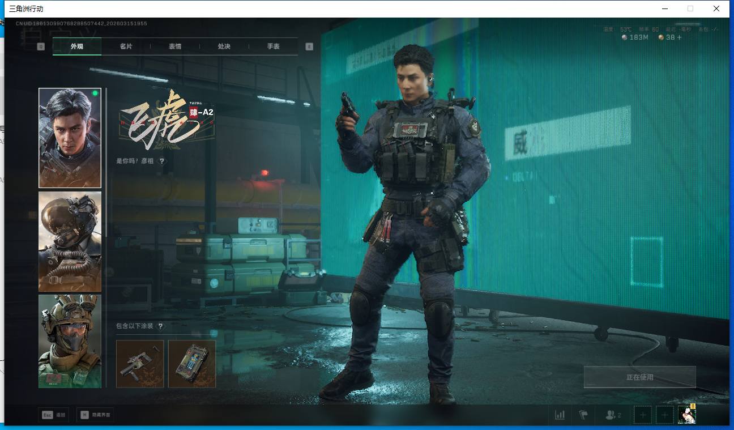The width and height of the screenshot is (734, 430).
Task: Pick the green camo soldier skin thumbnail
Action: [x=70, y=341]
